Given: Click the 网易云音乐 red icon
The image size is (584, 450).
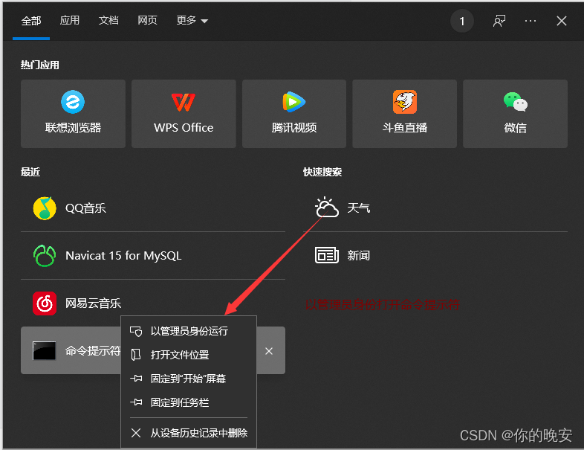Looking at the screenshot, I should coord(45,303).
